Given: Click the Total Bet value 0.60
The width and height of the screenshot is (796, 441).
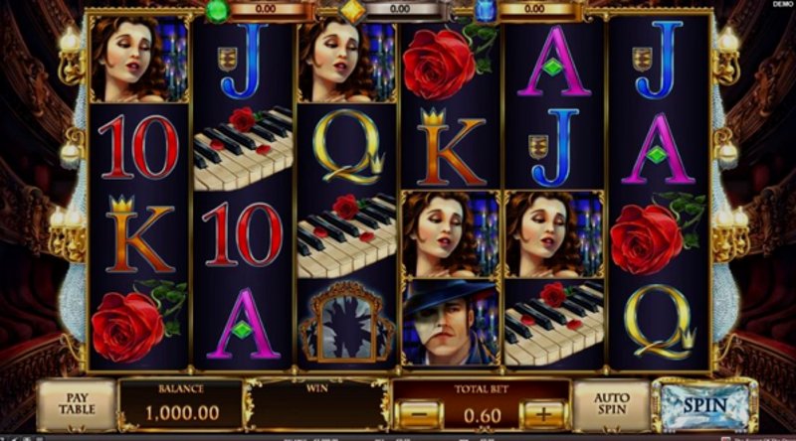Looking at the screenshot, I should click(x=482, y=416).
